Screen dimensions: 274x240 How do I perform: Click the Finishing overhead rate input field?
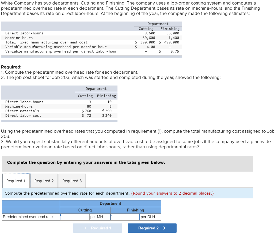pyautogui.click(x=125, y=217)
